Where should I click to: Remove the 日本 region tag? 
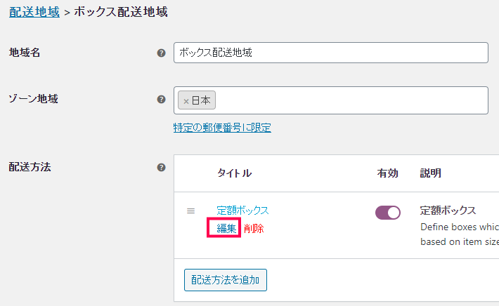186,101
